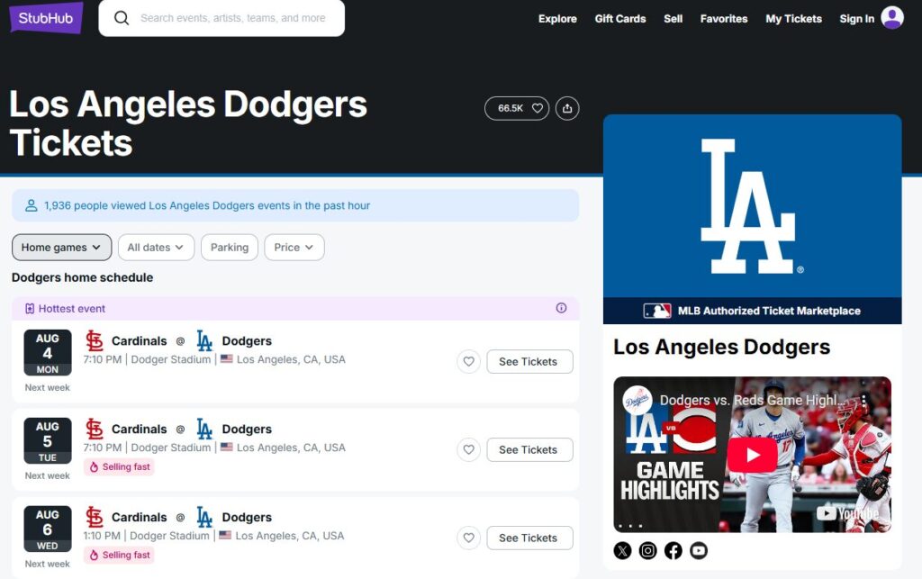The image size is (922, 579).
Task: Click the purple user avatar icon
Action: tap(892, 18)
